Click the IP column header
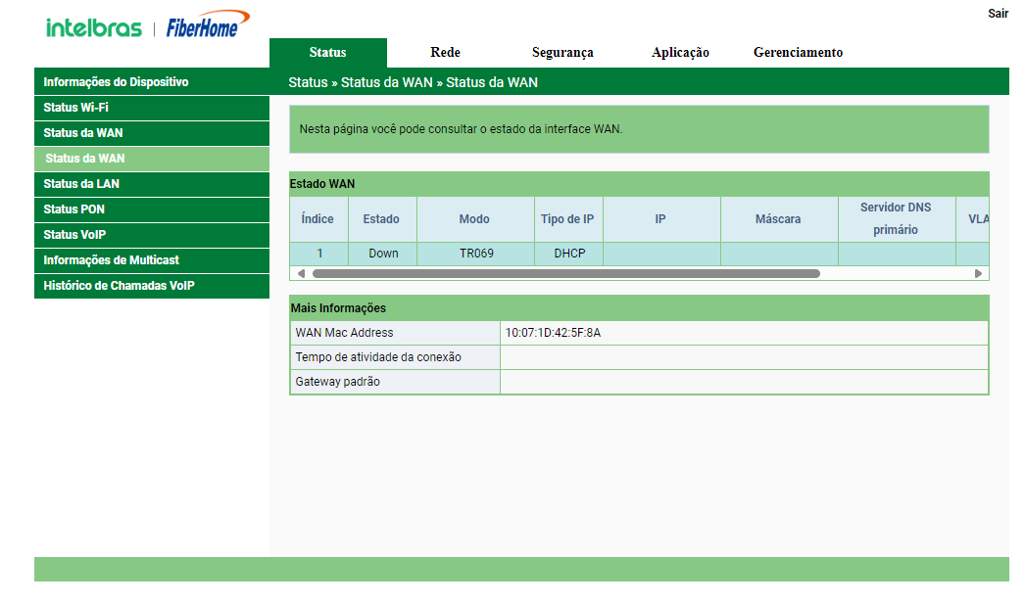 pyautogui.click(x=660, y=219)
